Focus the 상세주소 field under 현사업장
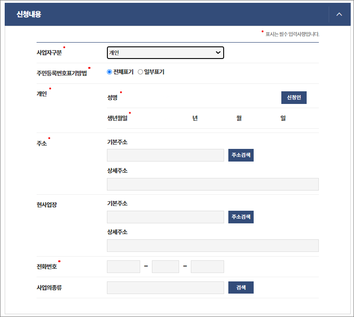Screen dimensions: 354x317 coord(213,245)
